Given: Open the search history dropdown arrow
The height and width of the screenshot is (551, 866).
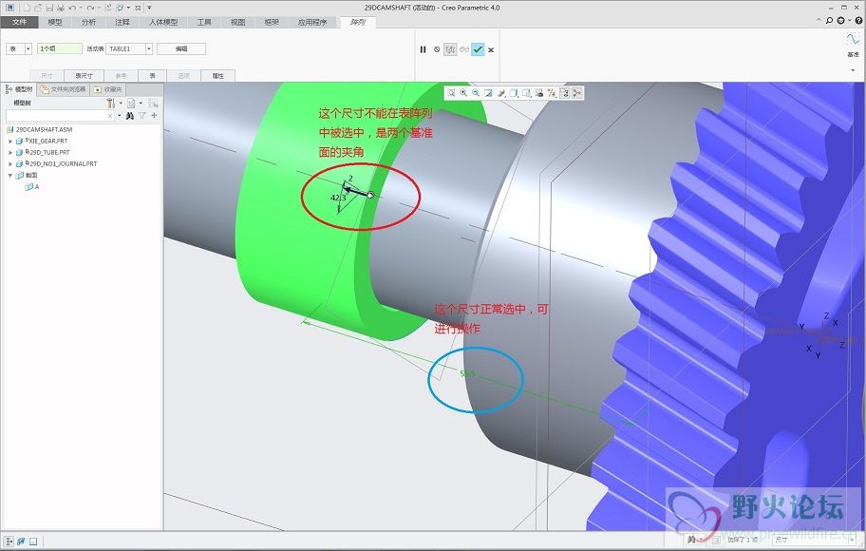Looking at the screenshot, I should click(x=120, y=116).
